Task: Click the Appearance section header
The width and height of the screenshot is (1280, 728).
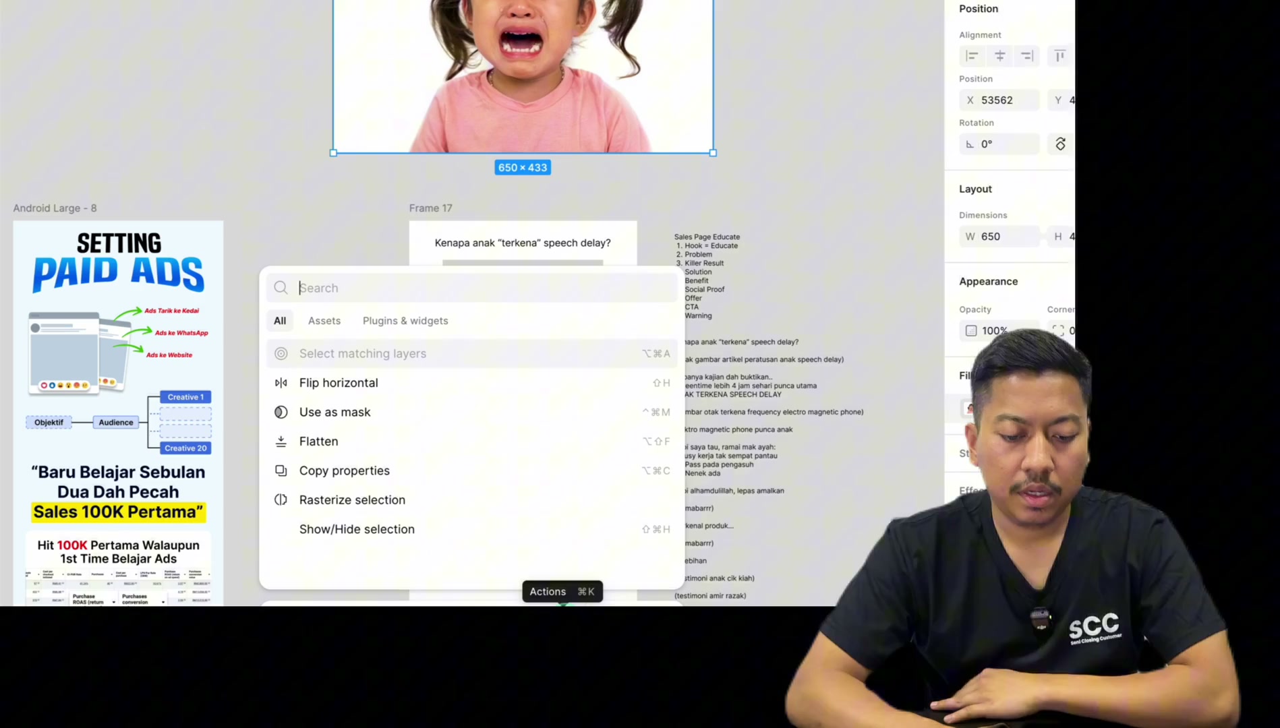Action: pyautogui.click(x=989, y=282)
